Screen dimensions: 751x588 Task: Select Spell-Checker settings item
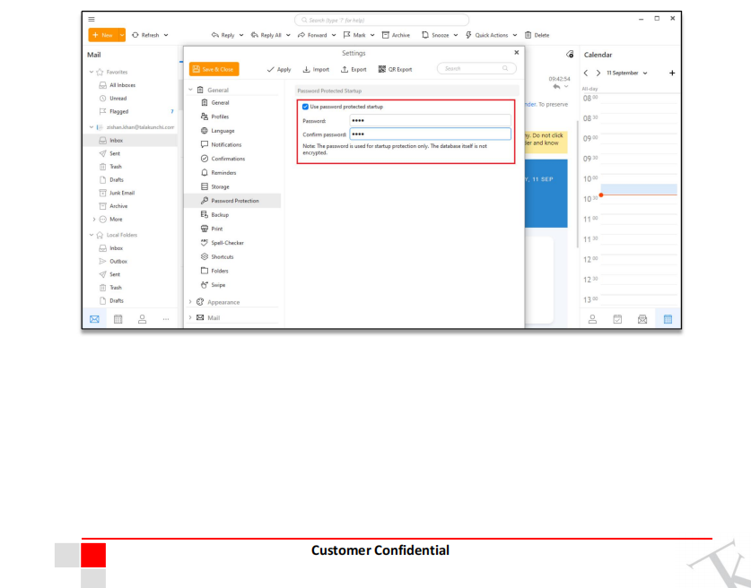[227, 243]
